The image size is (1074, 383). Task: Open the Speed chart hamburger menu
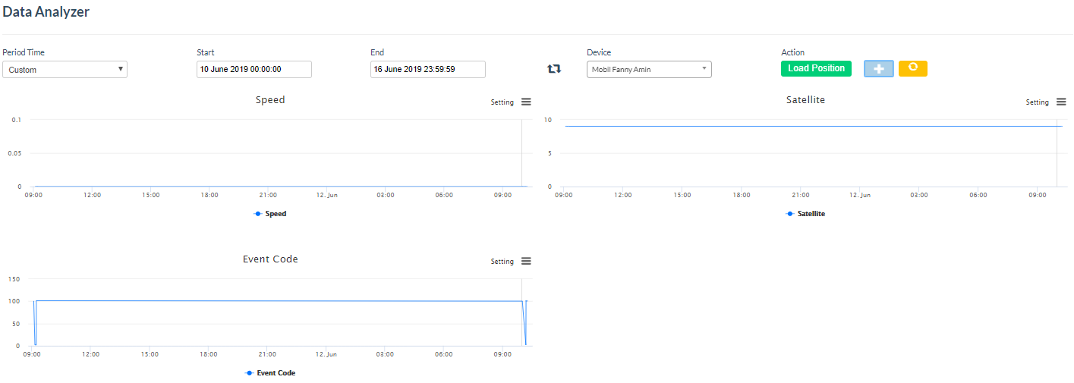(x=526, y=102)
